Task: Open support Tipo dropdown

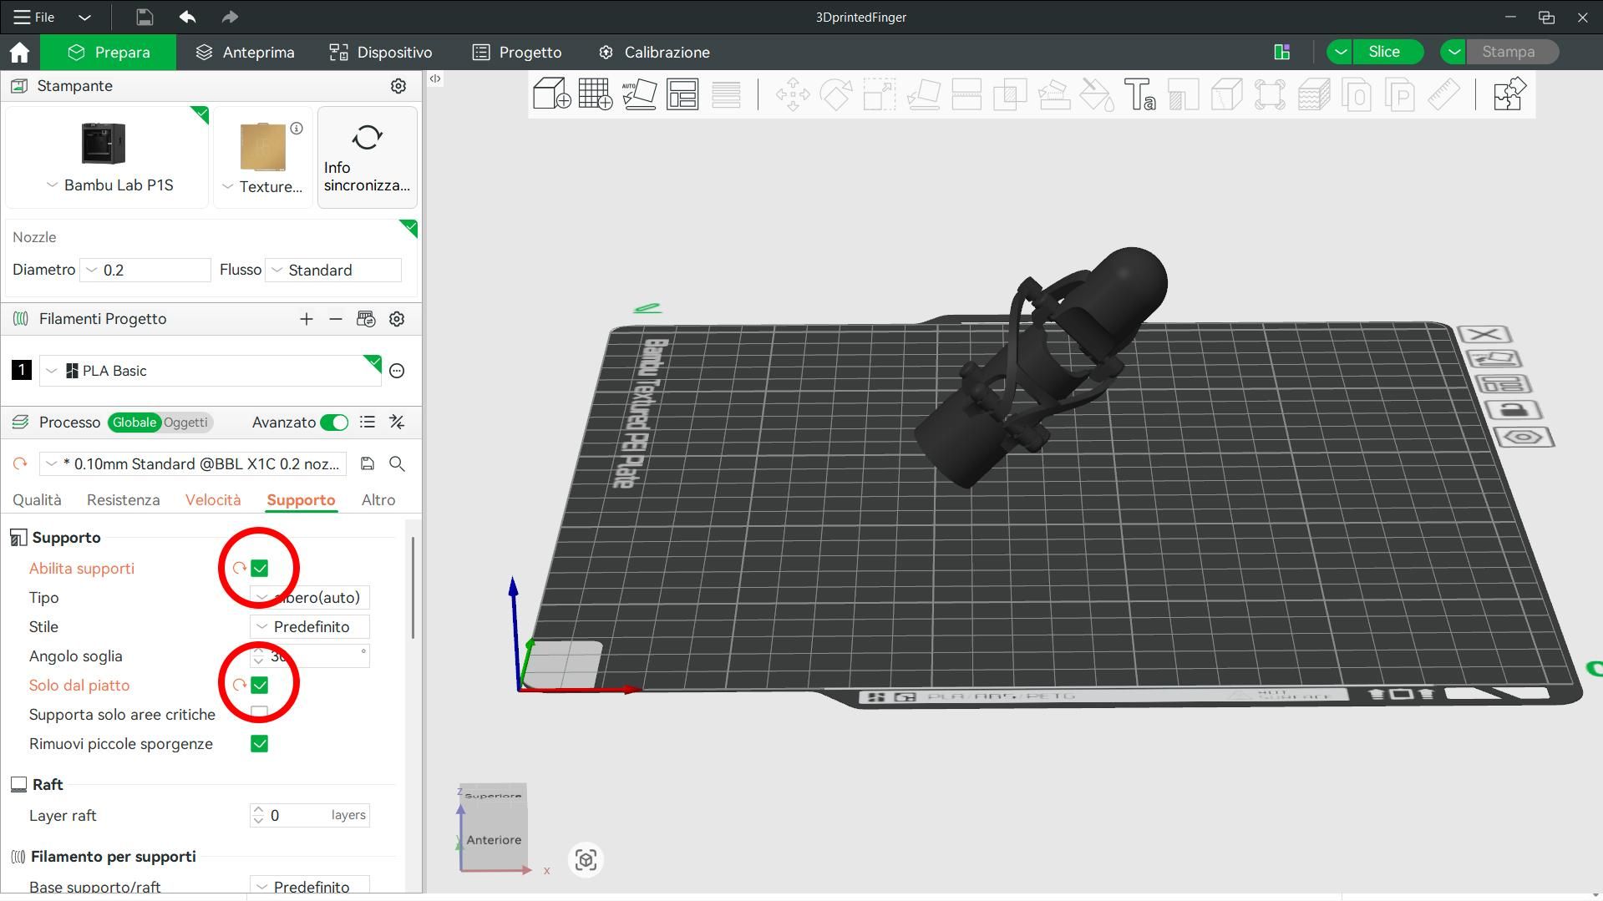Action: pos(310,598)
